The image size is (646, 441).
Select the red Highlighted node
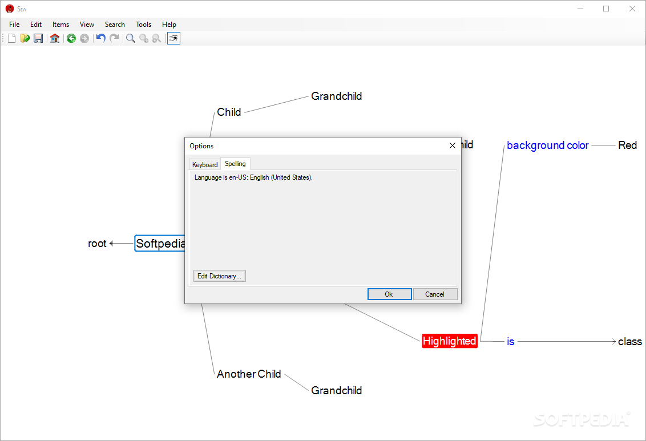coord(450,341)
